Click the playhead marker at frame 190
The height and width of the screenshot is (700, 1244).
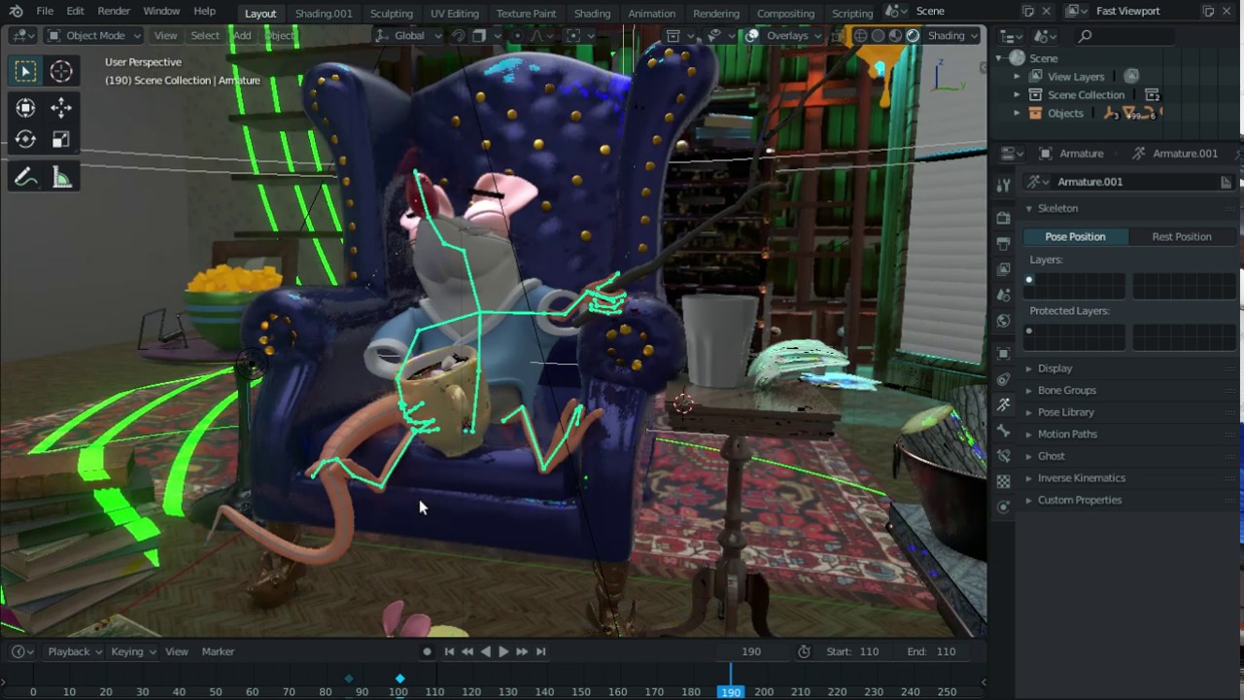coord(730,692)
